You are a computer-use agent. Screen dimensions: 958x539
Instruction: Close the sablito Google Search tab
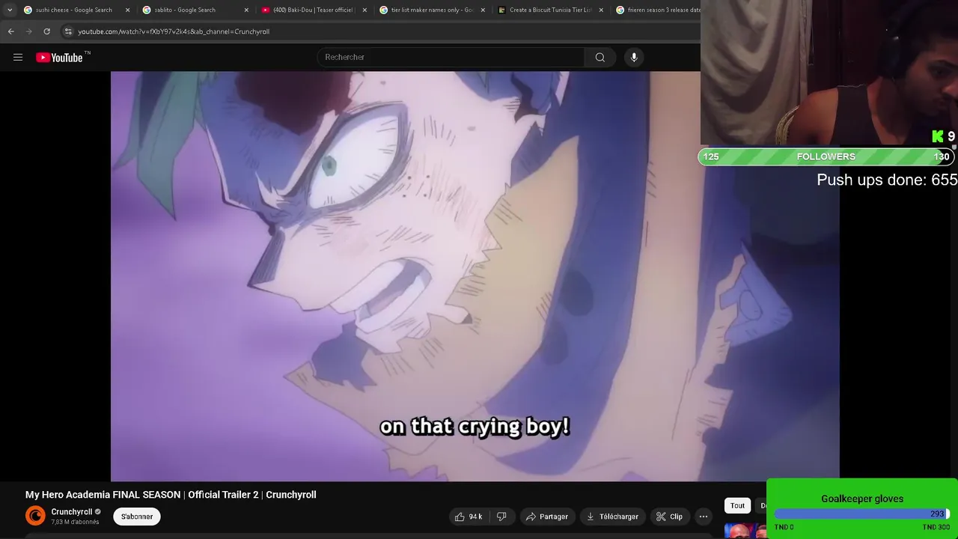coord(246,10)
